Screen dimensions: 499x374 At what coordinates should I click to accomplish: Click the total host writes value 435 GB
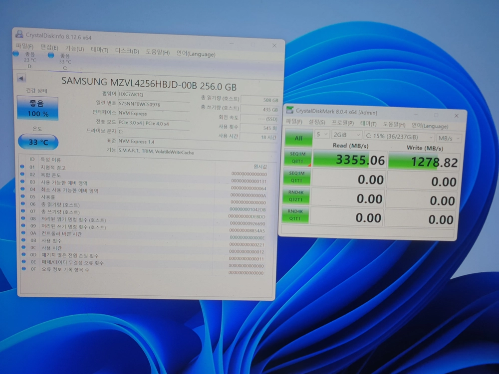[260, 109]
